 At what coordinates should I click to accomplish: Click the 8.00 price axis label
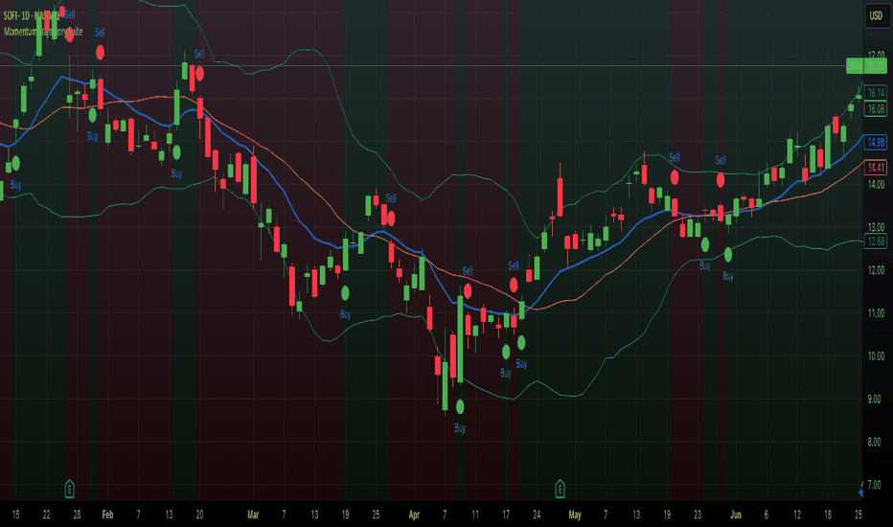[876, 442]
